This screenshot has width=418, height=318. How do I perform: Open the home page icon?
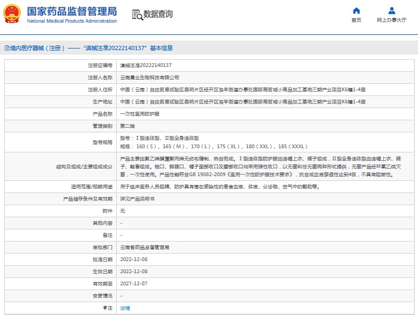point(356,11)
